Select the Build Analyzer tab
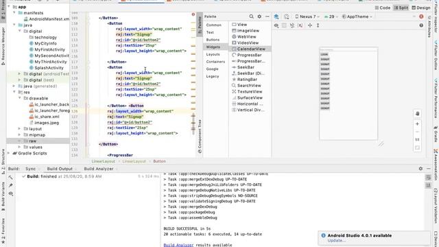 click(x=99, y=169)
